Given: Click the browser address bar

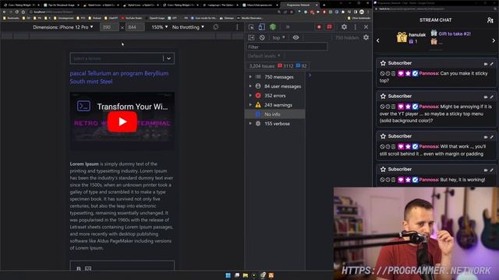Looking at the screenshot, I should pyautogui.click(x=153, y=12).
